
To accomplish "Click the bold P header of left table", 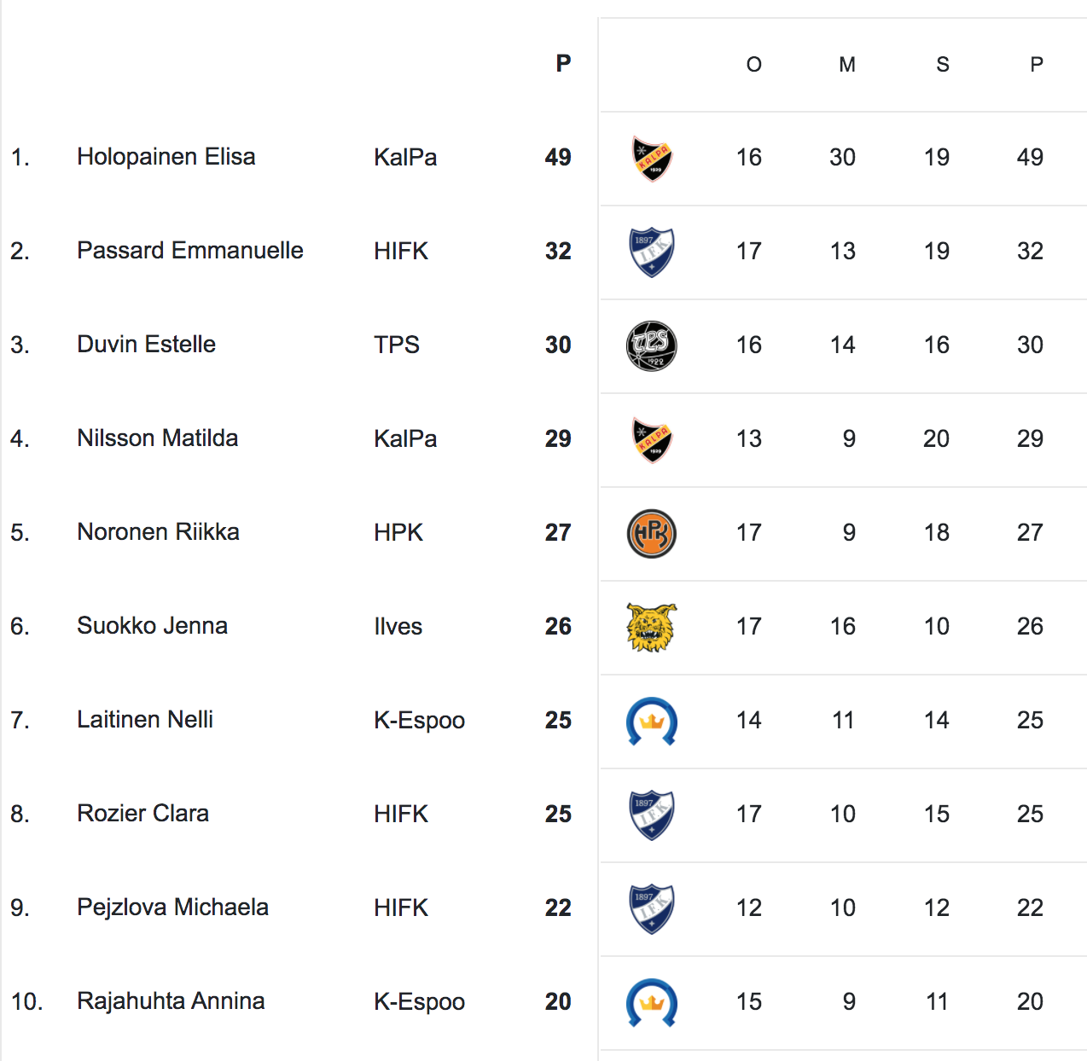I will pyautogui.click(x=563, y=64).
